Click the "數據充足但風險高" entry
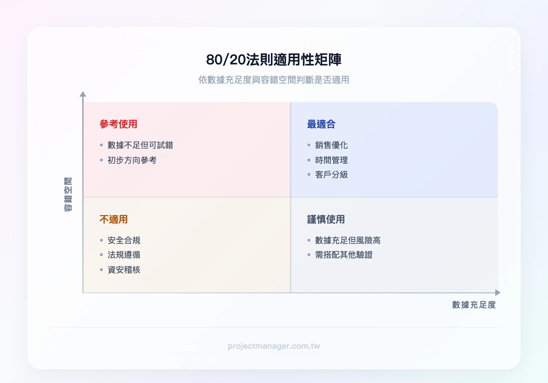 point(347,240)
